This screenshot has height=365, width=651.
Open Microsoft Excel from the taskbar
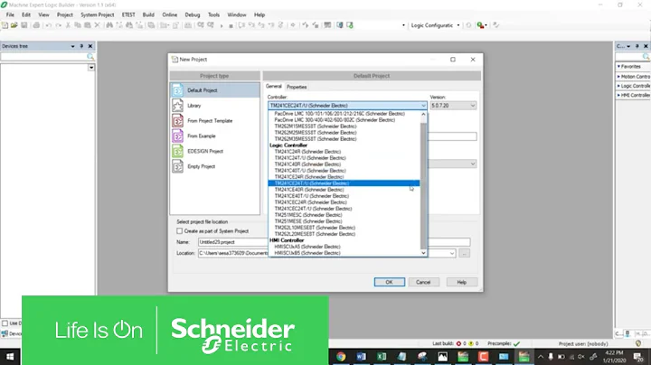point(382,357)
